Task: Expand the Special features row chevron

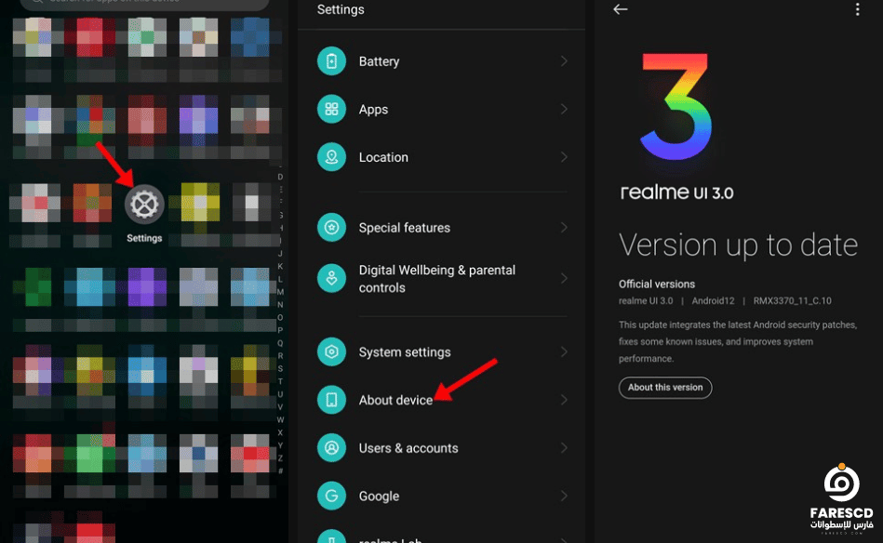Action: 564,227
